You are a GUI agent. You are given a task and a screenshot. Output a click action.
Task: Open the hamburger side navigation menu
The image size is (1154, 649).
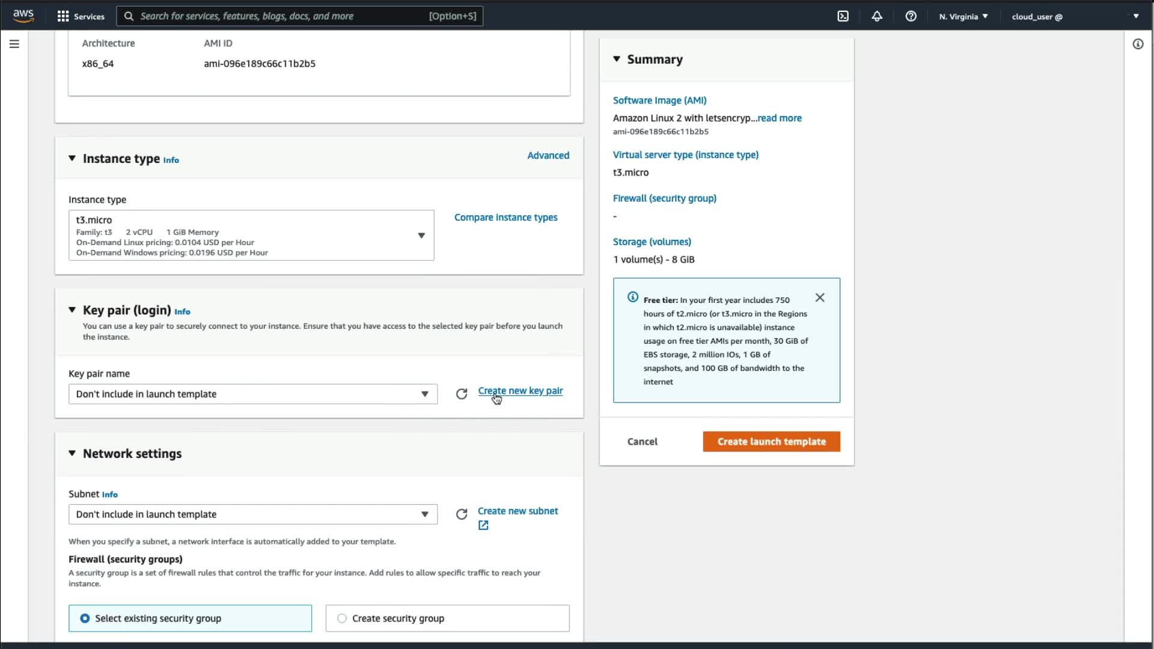pyautogui.click(x=14, y=44)
